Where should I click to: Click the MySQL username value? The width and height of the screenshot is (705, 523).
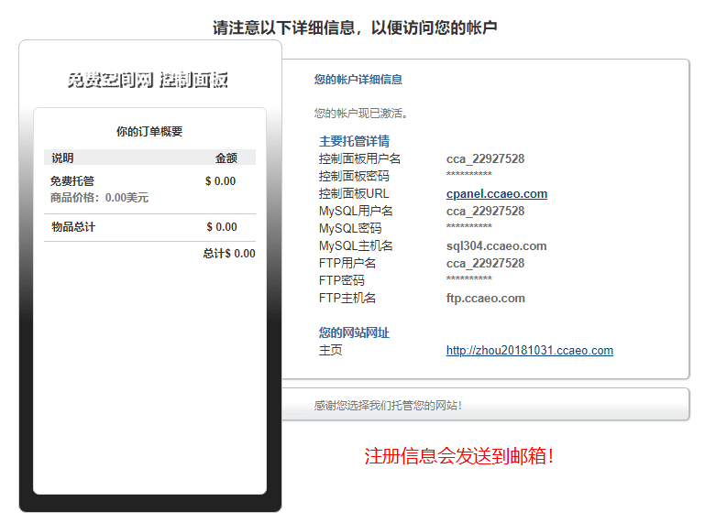(485, 212)
